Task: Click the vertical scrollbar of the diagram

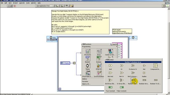Action: point(169,51)
